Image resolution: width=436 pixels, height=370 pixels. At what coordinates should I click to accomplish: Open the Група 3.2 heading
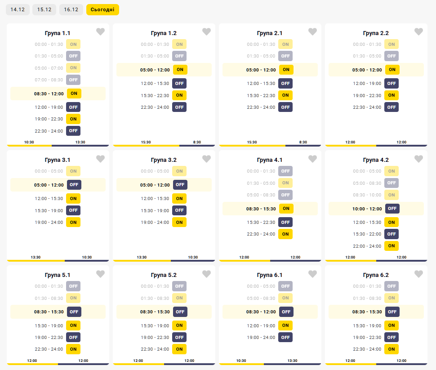(164, 160)
